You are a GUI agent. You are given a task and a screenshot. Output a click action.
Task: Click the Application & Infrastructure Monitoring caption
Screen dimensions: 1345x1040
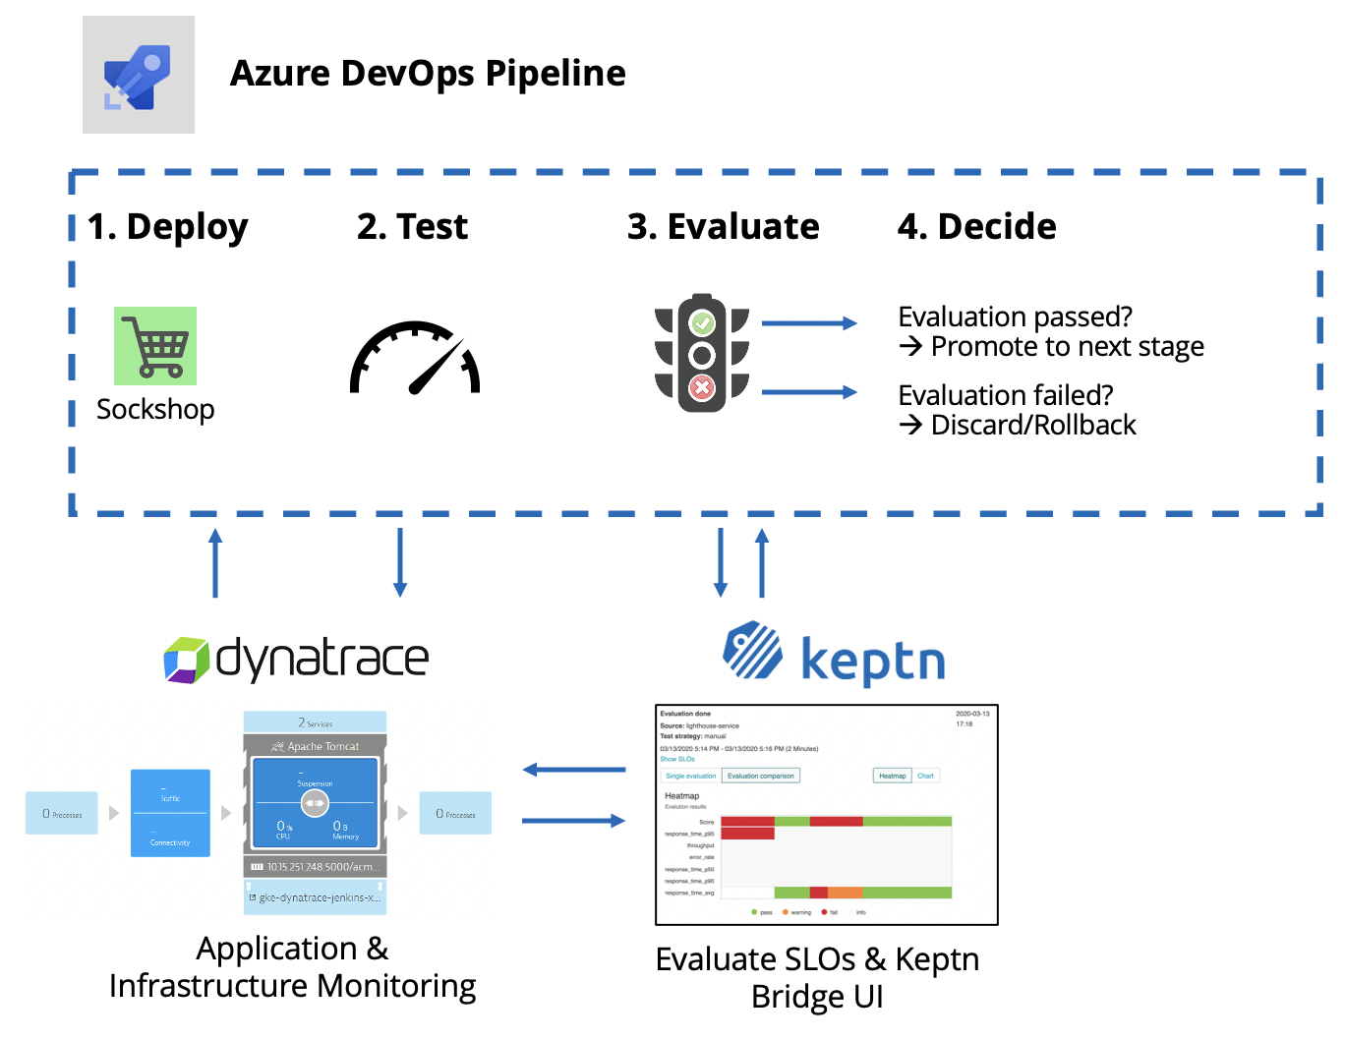pos(293,966)
